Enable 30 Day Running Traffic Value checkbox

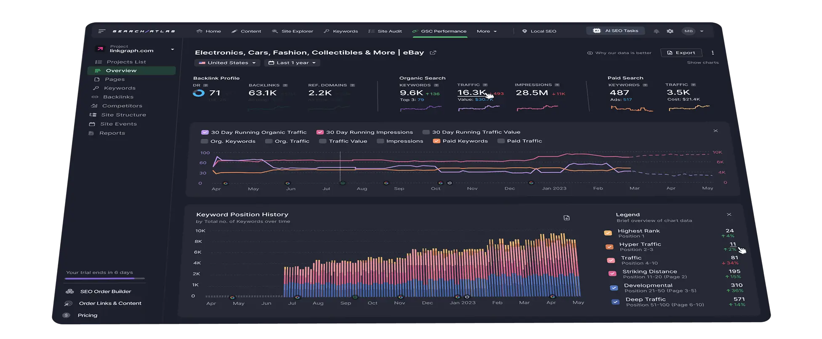click(426, 132)
